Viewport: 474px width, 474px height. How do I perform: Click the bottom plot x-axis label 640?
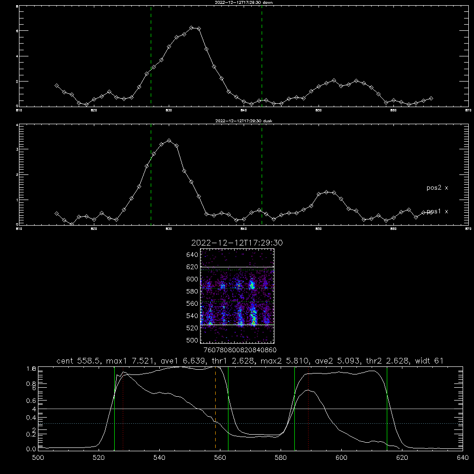click(463, 458)
